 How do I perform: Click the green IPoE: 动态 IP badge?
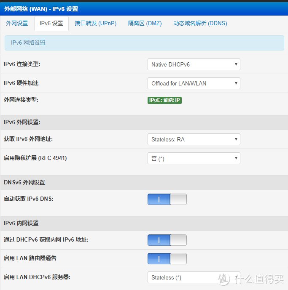(x=164, y=100)
